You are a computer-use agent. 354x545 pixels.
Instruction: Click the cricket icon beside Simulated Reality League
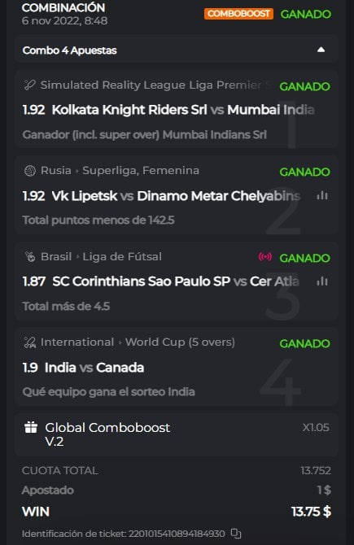29,85
